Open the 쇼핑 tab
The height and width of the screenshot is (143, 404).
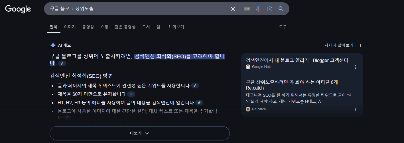[x=104, y=27]
